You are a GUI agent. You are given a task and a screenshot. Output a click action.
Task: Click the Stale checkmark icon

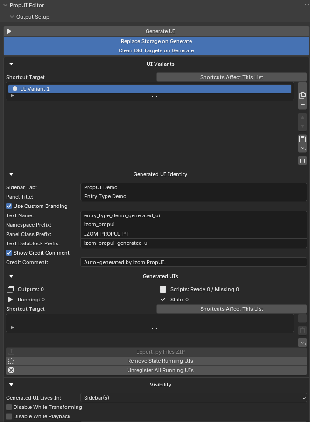click(x=162, y=300)
